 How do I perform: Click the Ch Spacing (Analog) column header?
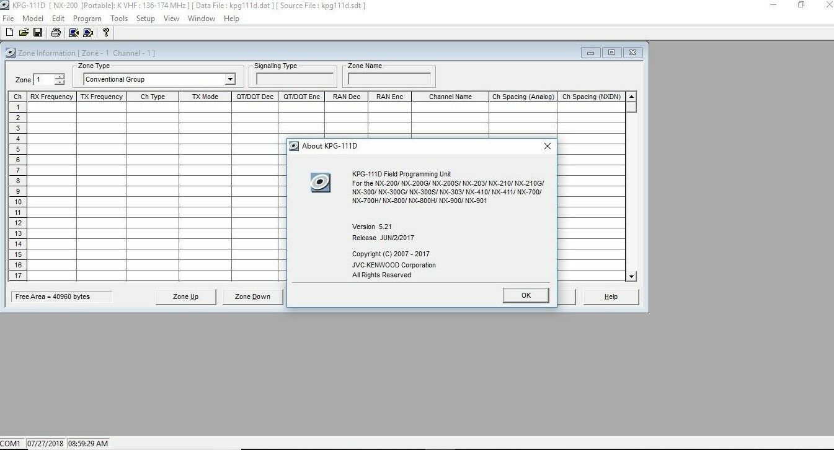523,97
